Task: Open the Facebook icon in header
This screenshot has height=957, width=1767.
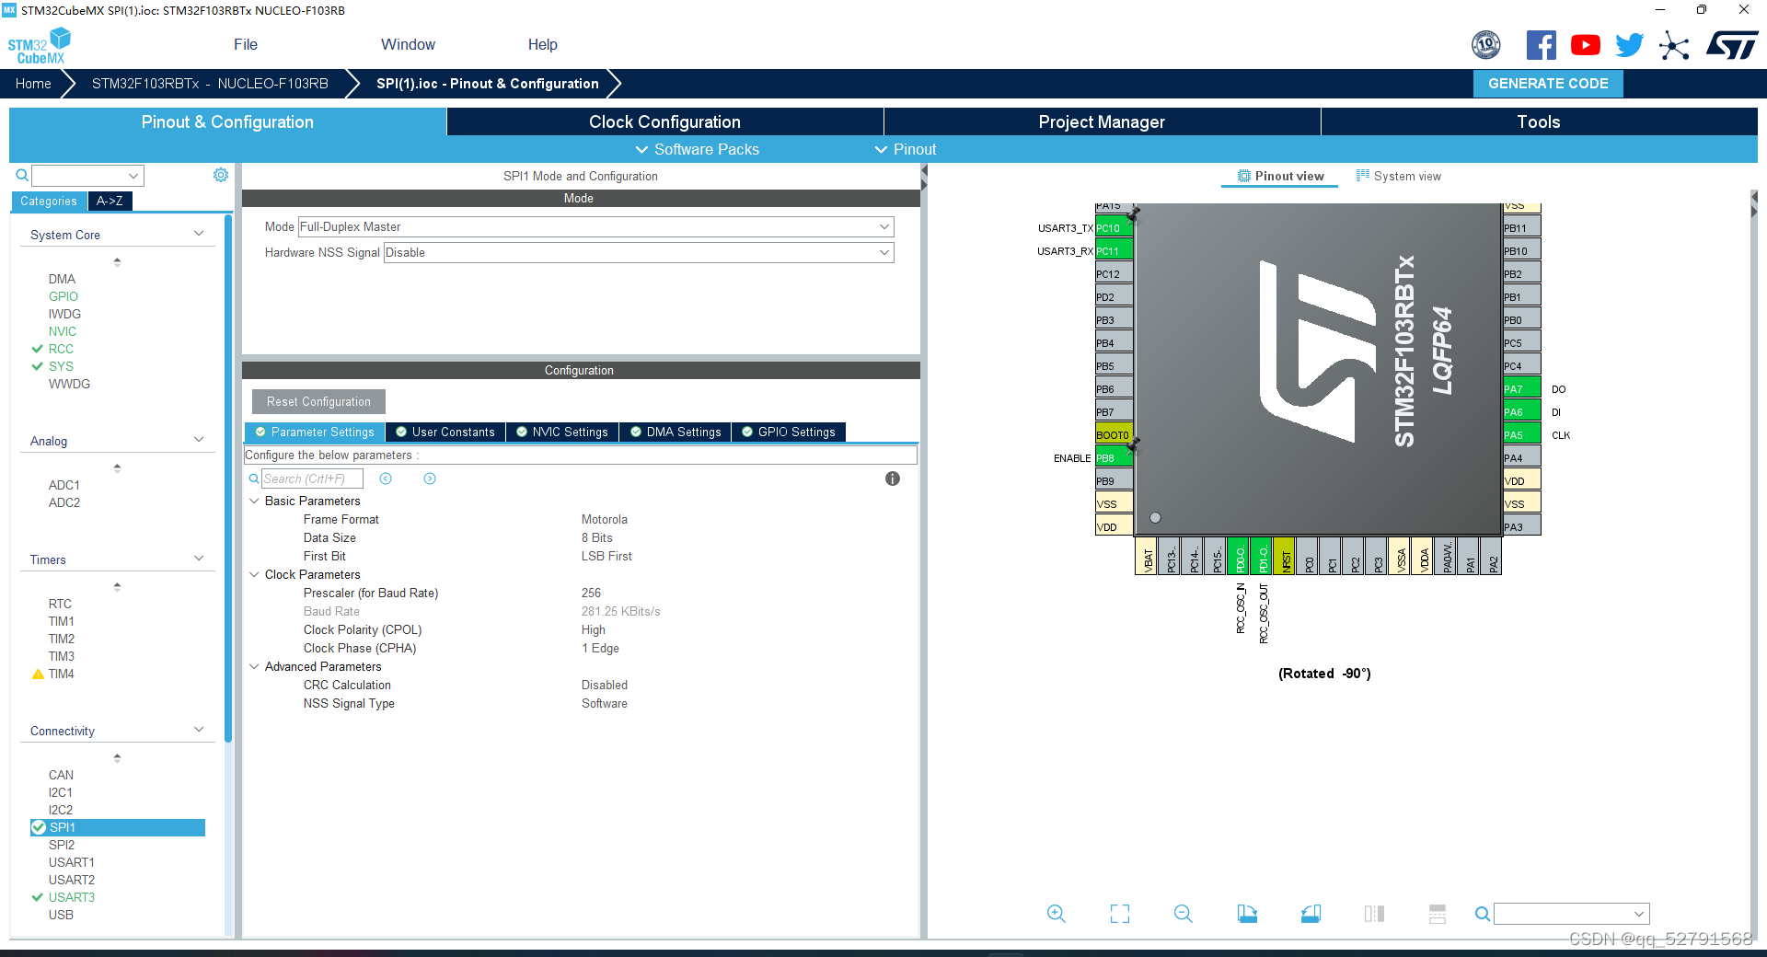Action: [x=1541, y=45]
